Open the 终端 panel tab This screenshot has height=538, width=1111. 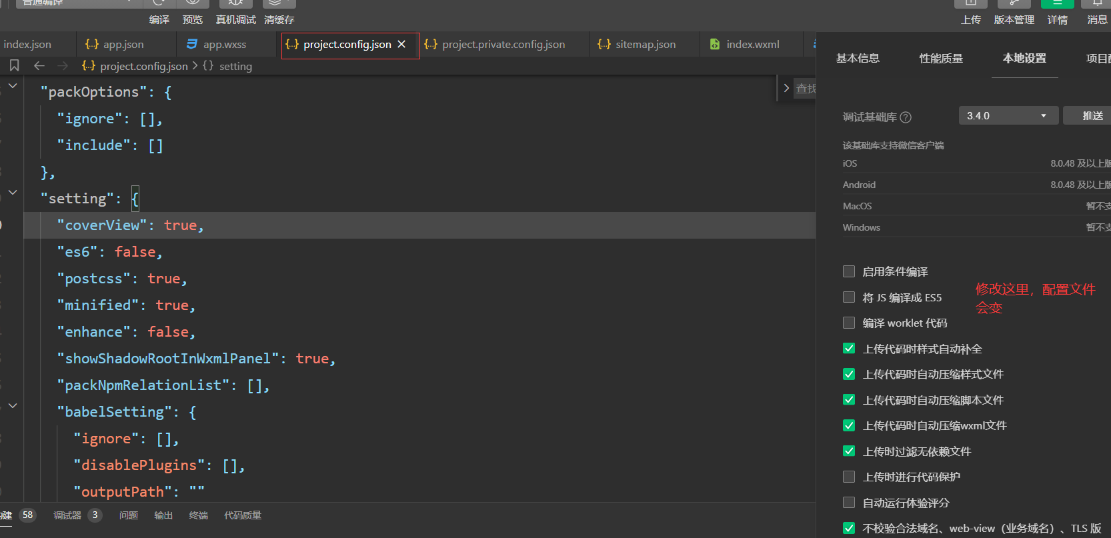(199, 515)
